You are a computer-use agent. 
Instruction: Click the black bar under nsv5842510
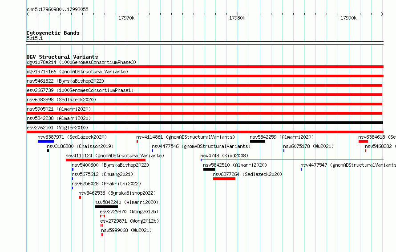coord(209,169)
